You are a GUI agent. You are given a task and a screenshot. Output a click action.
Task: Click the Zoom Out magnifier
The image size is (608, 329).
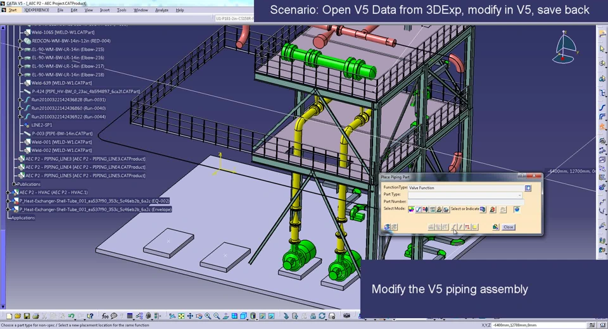tap(217, 316)
